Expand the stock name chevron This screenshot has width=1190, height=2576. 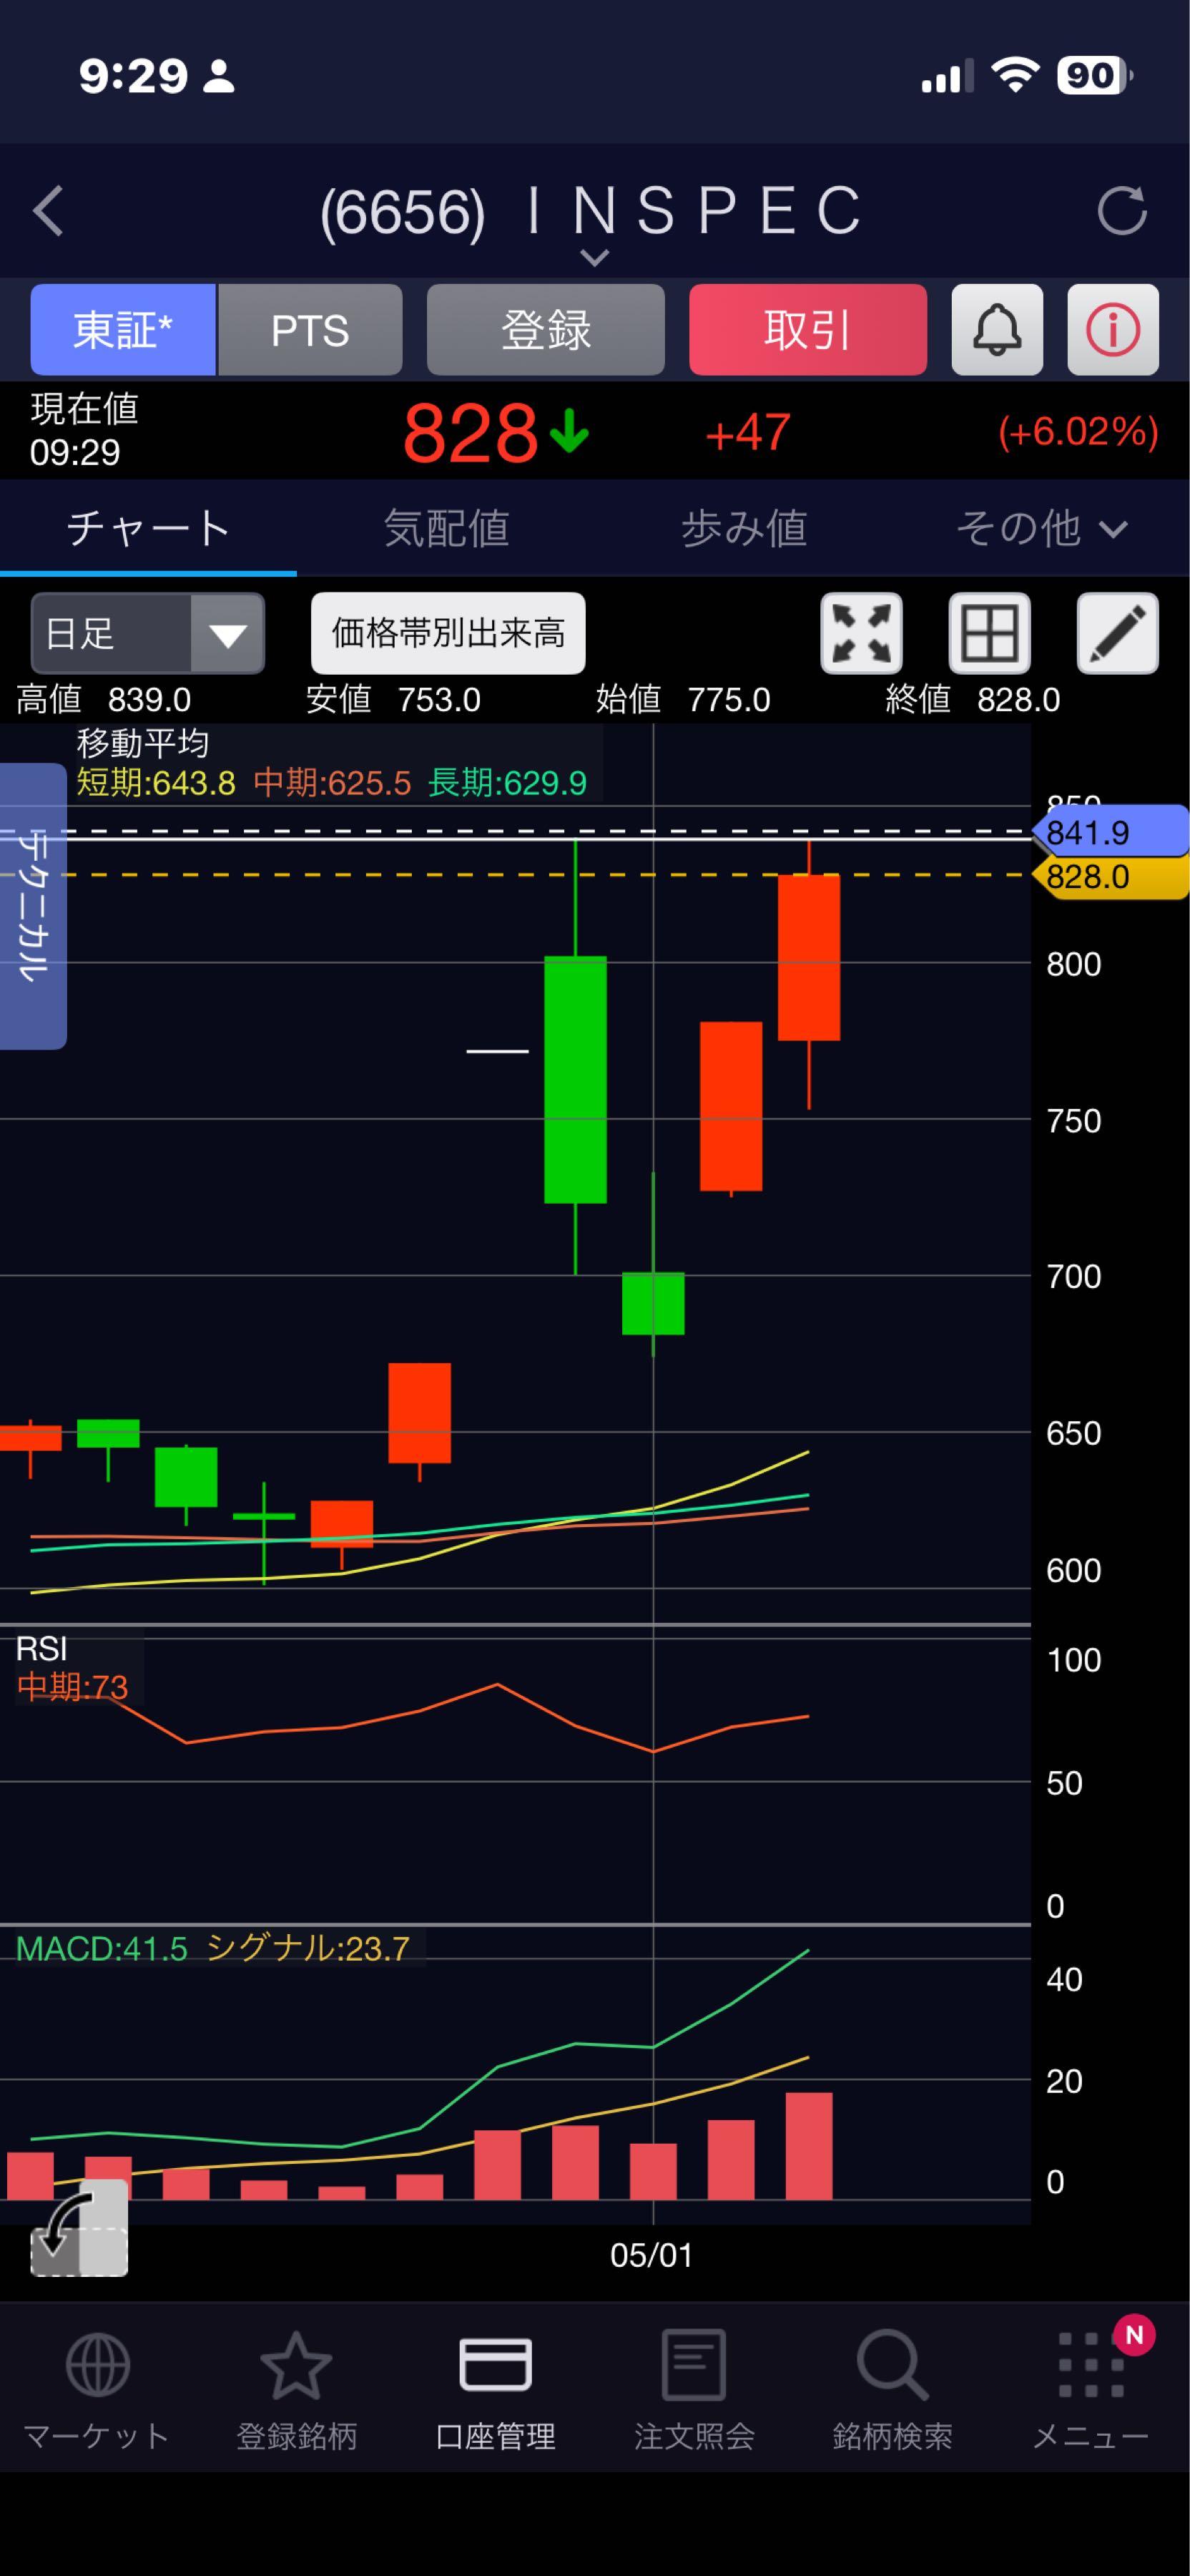pos(594,258)
